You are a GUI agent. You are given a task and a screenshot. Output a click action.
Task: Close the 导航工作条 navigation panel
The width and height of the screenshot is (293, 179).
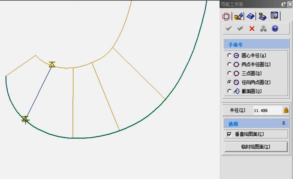point(290,4)
